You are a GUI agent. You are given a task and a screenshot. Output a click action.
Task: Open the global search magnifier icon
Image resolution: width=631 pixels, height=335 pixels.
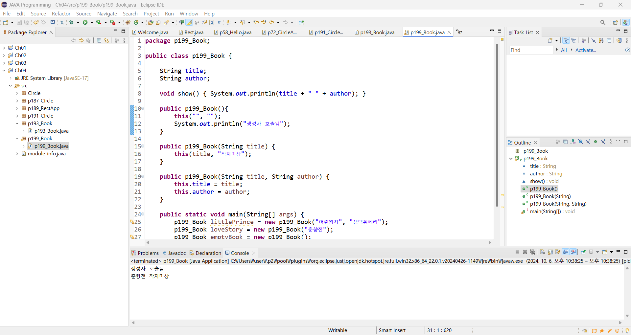point(603,22)
